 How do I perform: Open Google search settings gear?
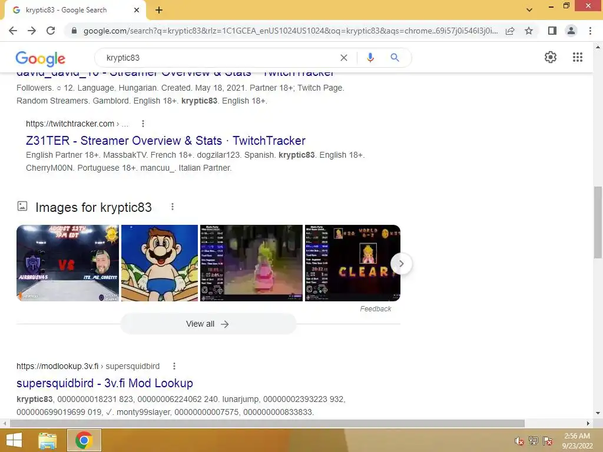pyautogui.click(x=551, y=57)
